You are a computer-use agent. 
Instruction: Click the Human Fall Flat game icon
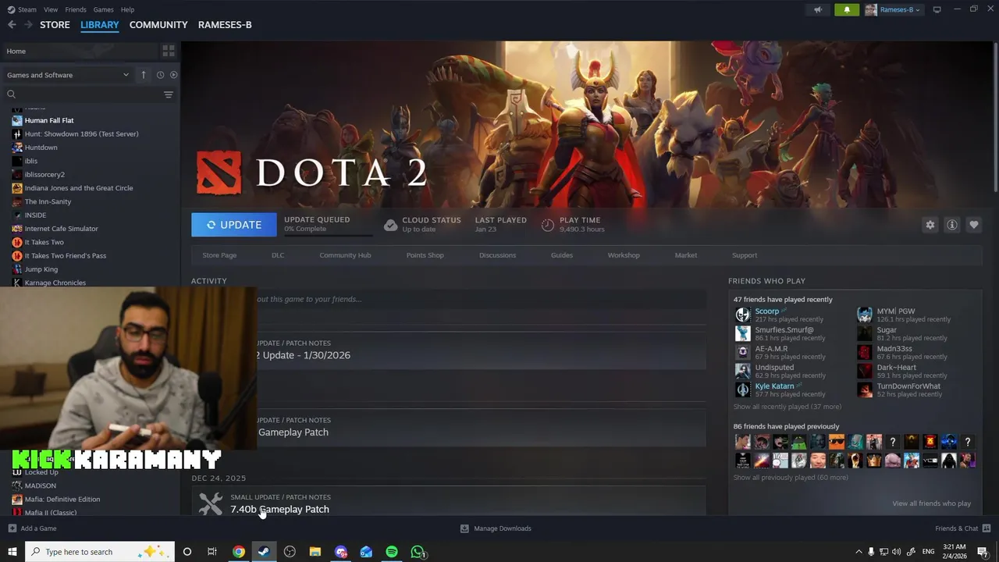click(x=17, y=120)
